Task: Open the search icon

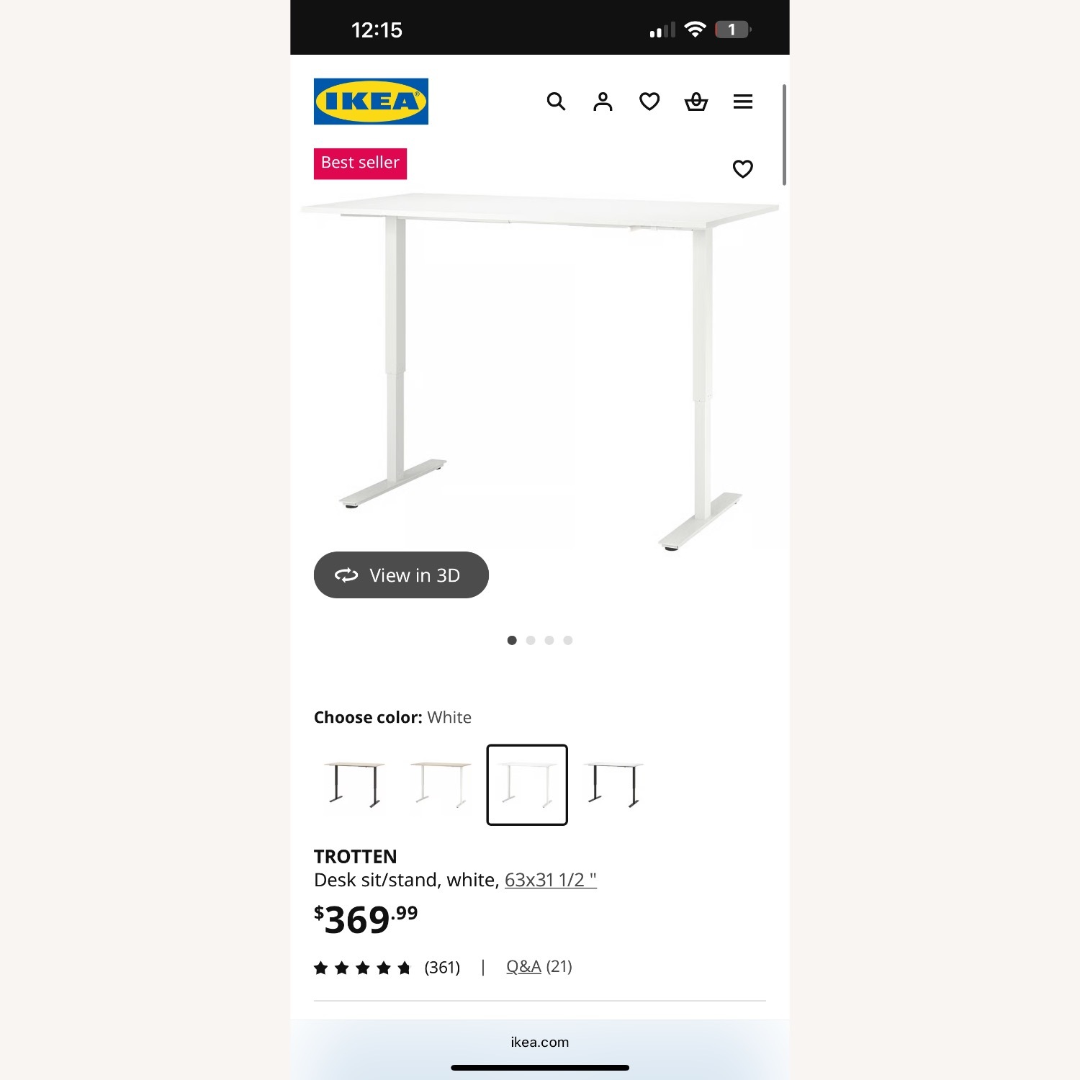Action: click(x=556, y=102)
